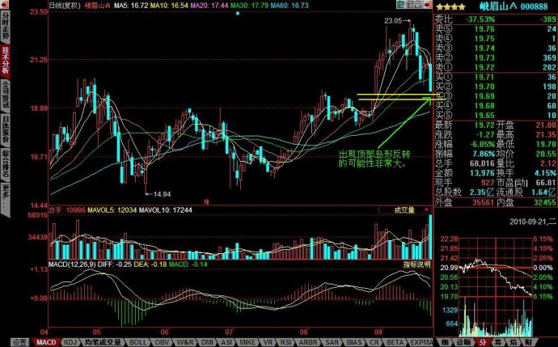Open the 自选报价 sidebar tab
Image resolution: width=558 pixels, height=347 pixels.
coord(6,129)
